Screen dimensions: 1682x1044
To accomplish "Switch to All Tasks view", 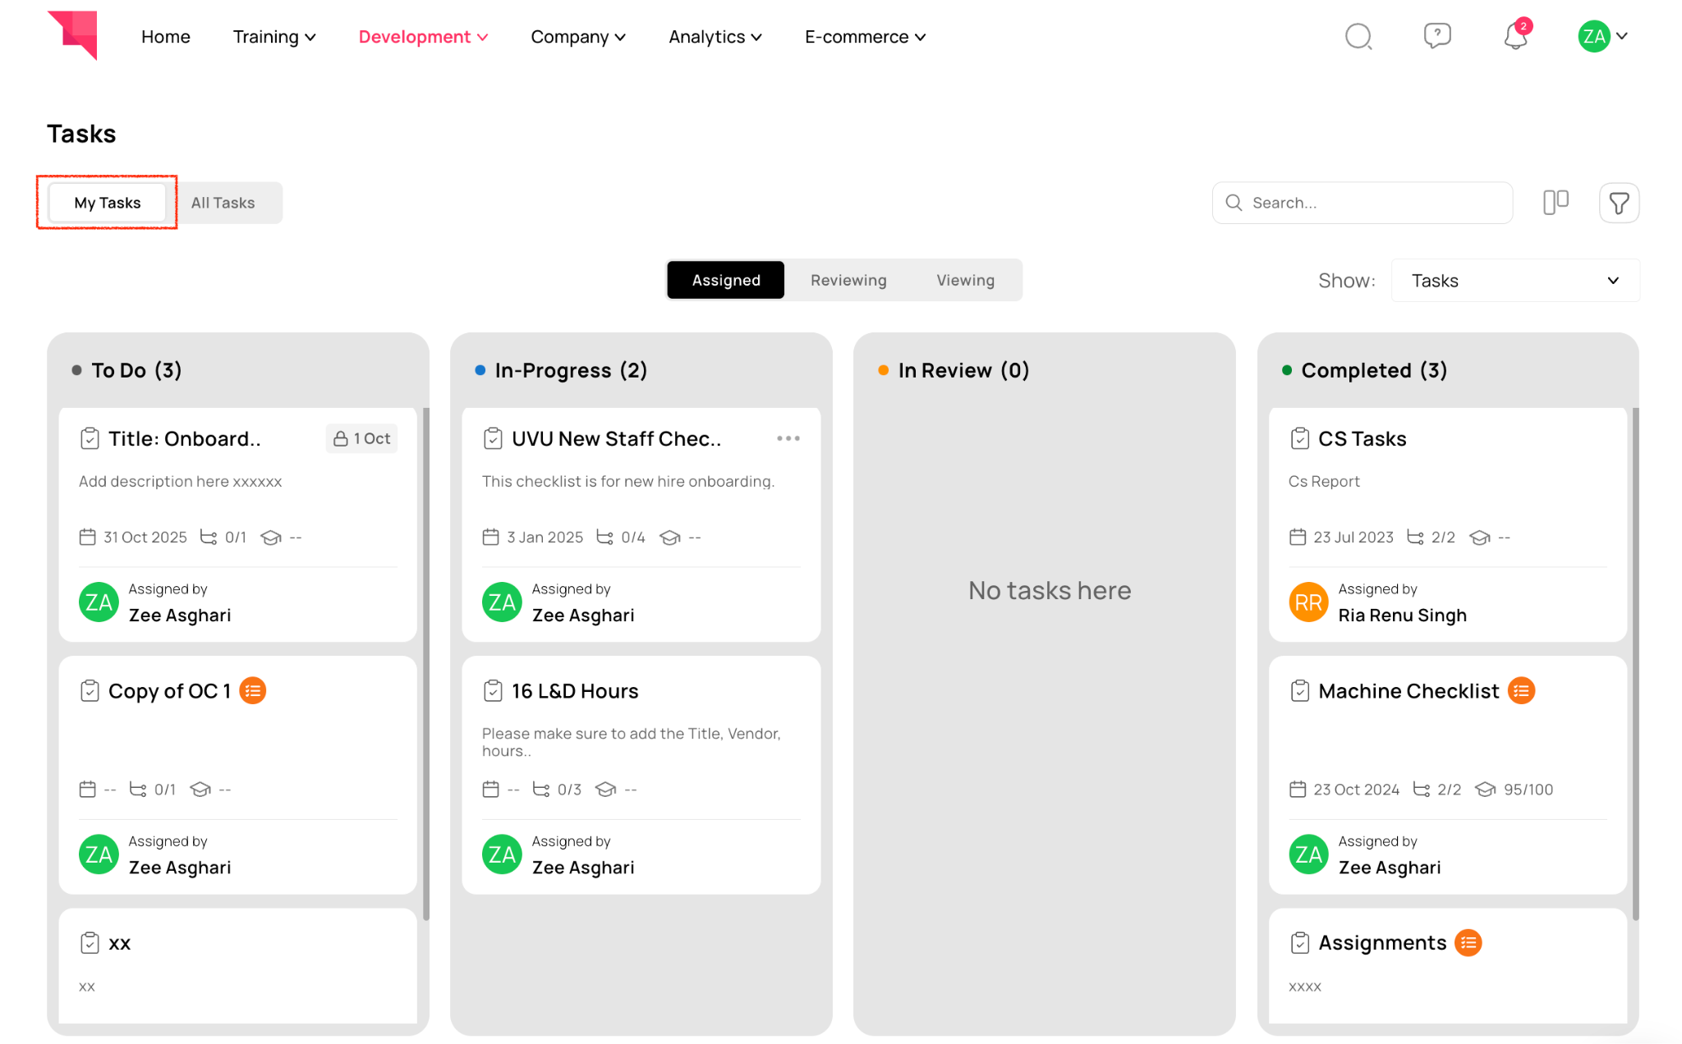I will [223, 203].
